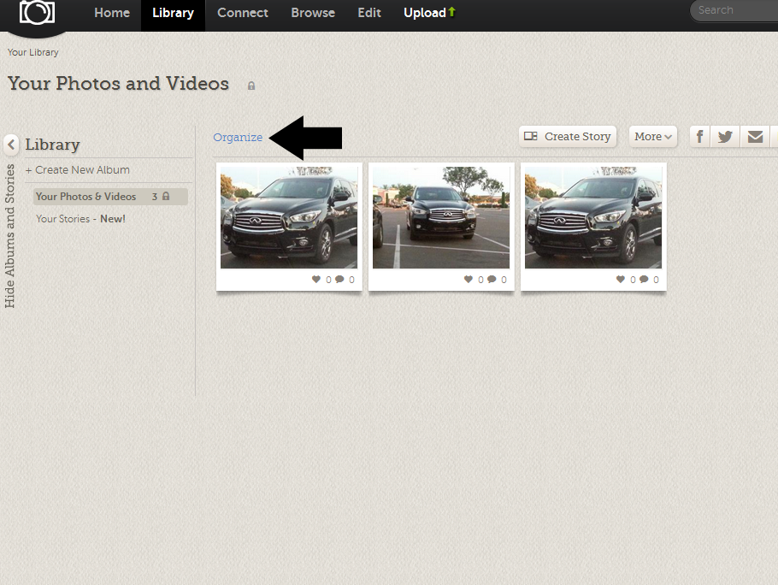Share album on Facebook icon
Screen dimensions: 778x585
tap(699, 137)
